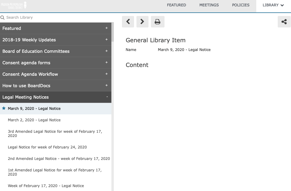291x191 pixels.
Task: Open the Library dropdown menu
Action: tap(273, 5)
